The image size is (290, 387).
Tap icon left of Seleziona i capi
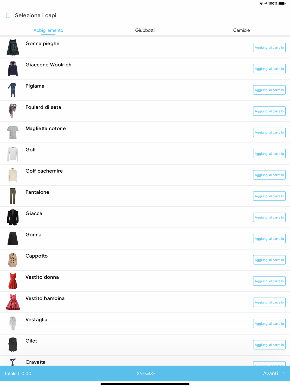point(8,15)
